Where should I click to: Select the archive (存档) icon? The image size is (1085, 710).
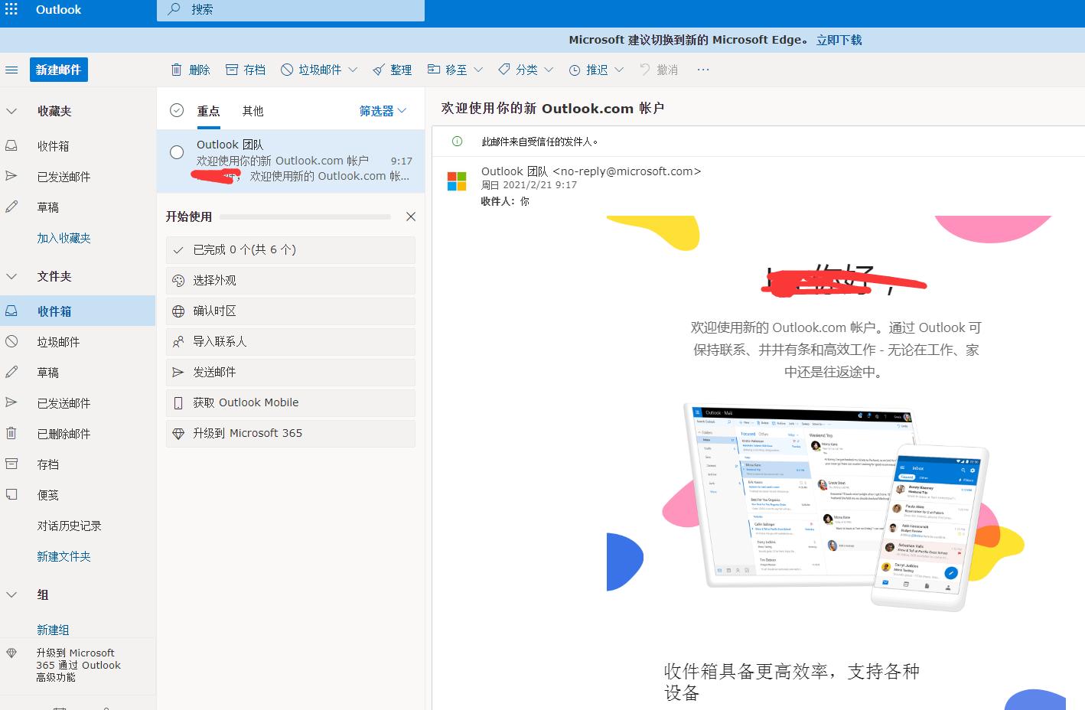pos(233,70)
